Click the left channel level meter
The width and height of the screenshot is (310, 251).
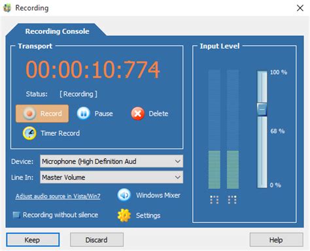coord(215,129)
